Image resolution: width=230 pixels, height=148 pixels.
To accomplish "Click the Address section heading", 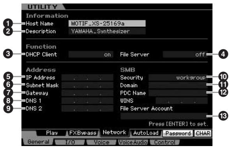I will (x=41, y=70).
